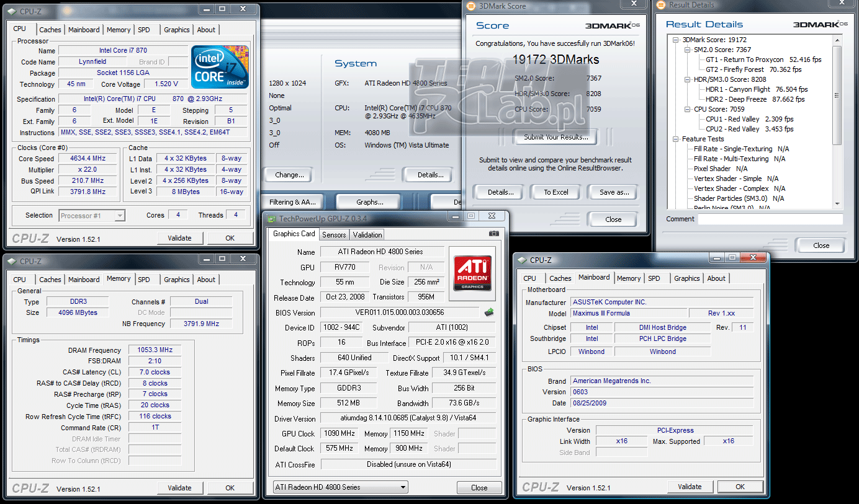Open SPD tab in CPU-Z processor window
The image size is (859, 504).
(x=143, y=30)
